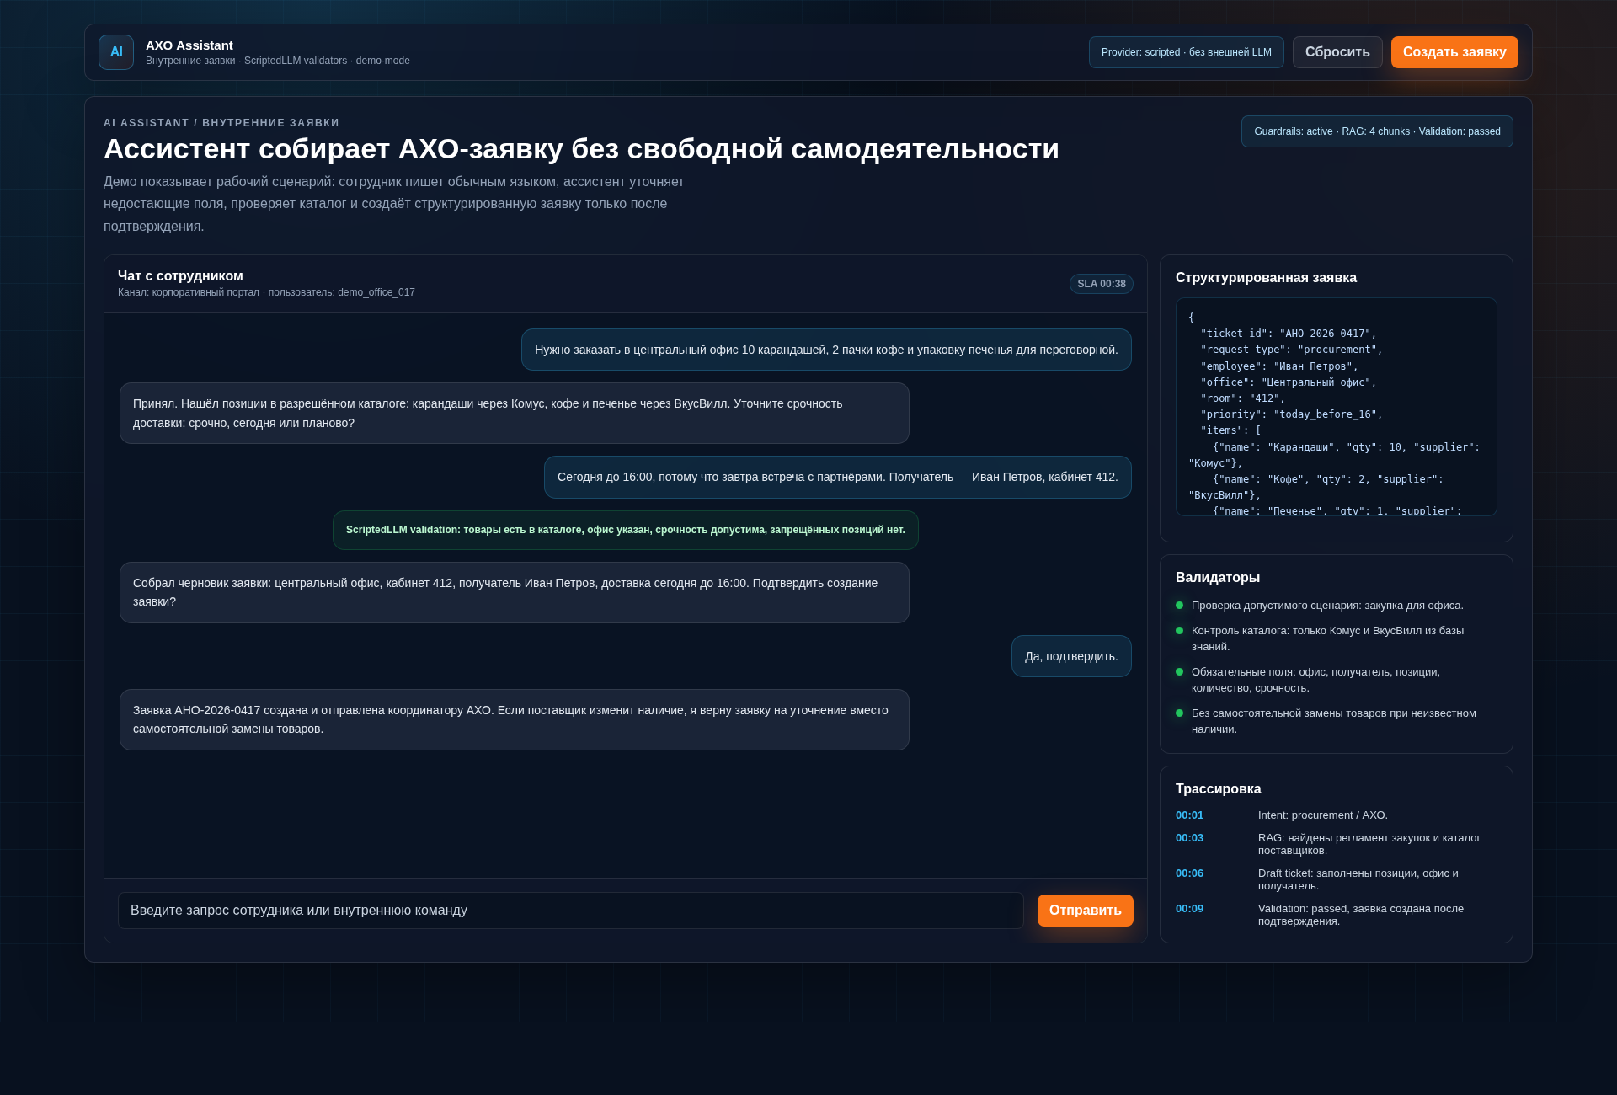The width and height of the screenshot is (1617, 1095).
Task: Send message with Отправить button
Action: click(x=1085, y=911)
